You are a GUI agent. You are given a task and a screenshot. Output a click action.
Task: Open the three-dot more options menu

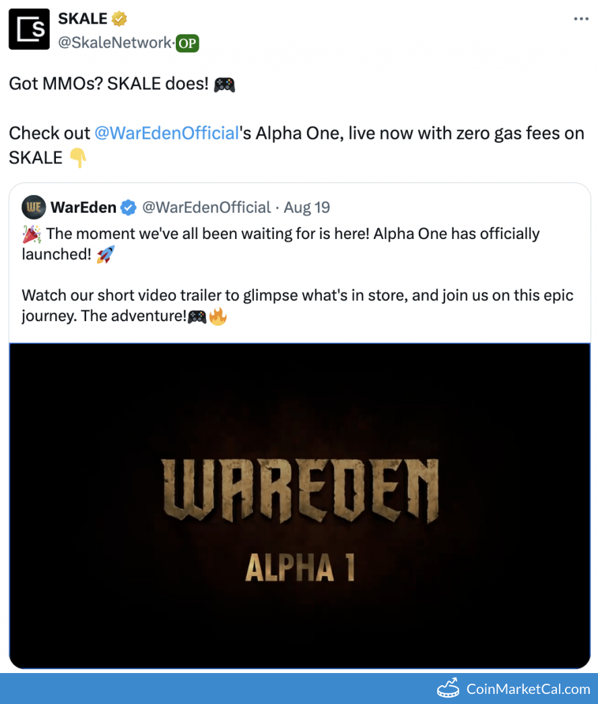581,19
